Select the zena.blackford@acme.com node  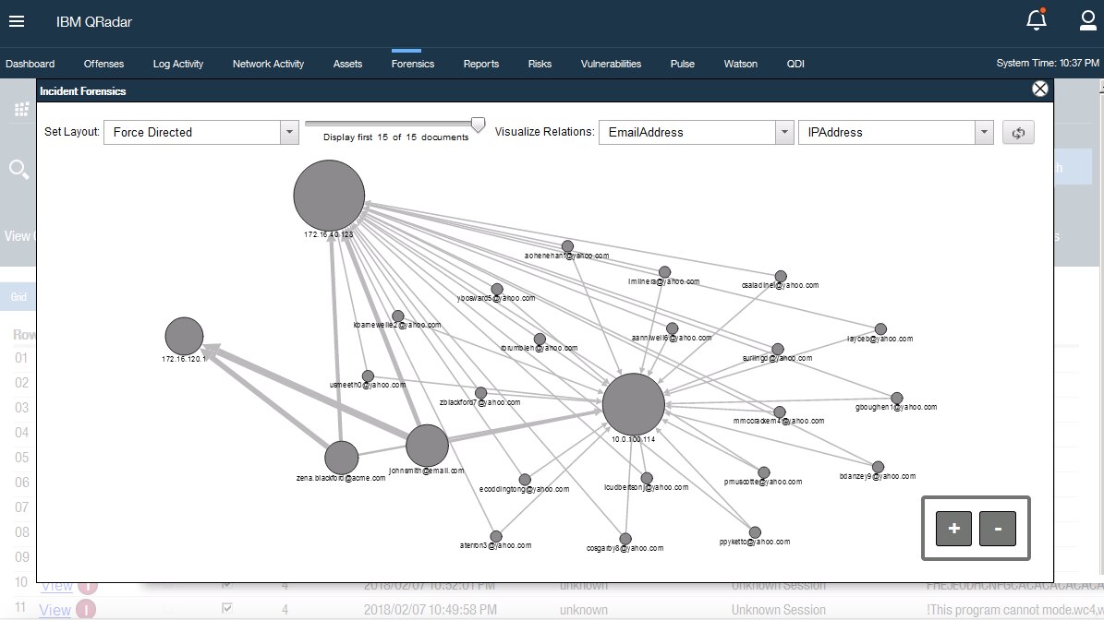342,458
